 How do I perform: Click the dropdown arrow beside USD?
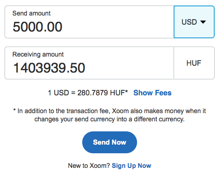[203, 22]
